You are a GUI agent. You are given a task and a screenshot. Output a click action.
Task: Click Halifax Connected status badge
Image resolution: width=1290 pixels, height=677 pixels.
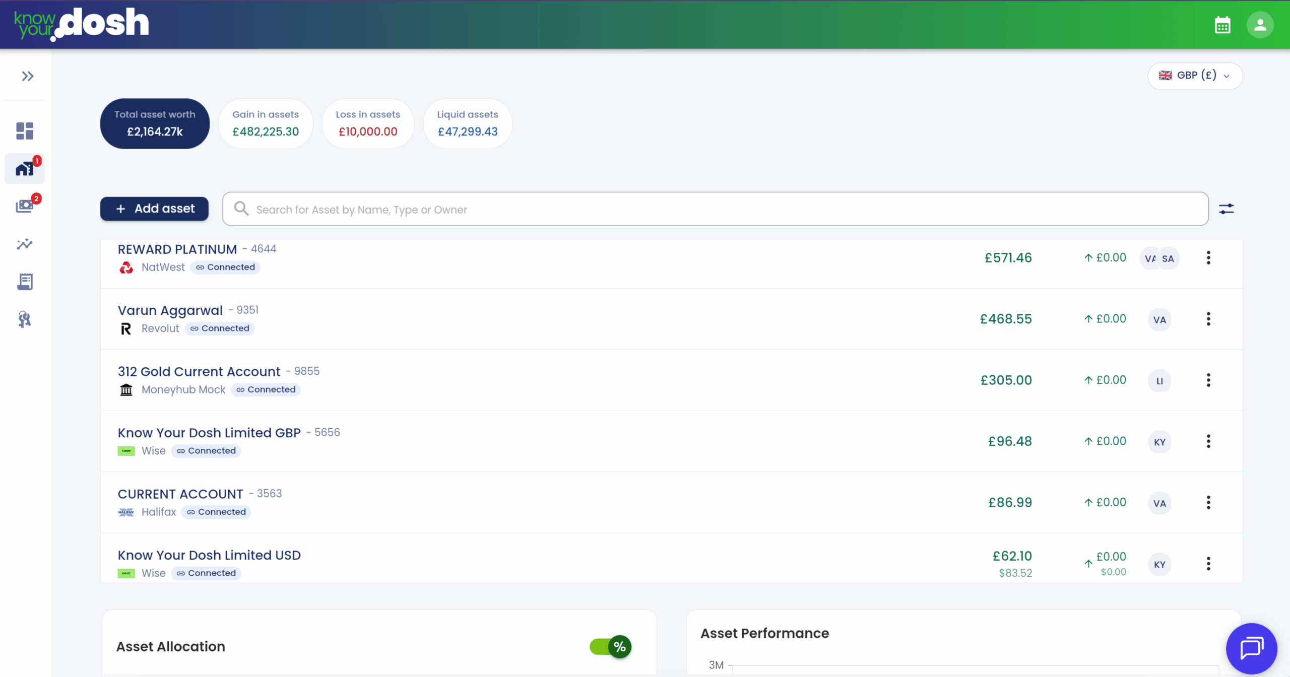(x=216, y=512)
